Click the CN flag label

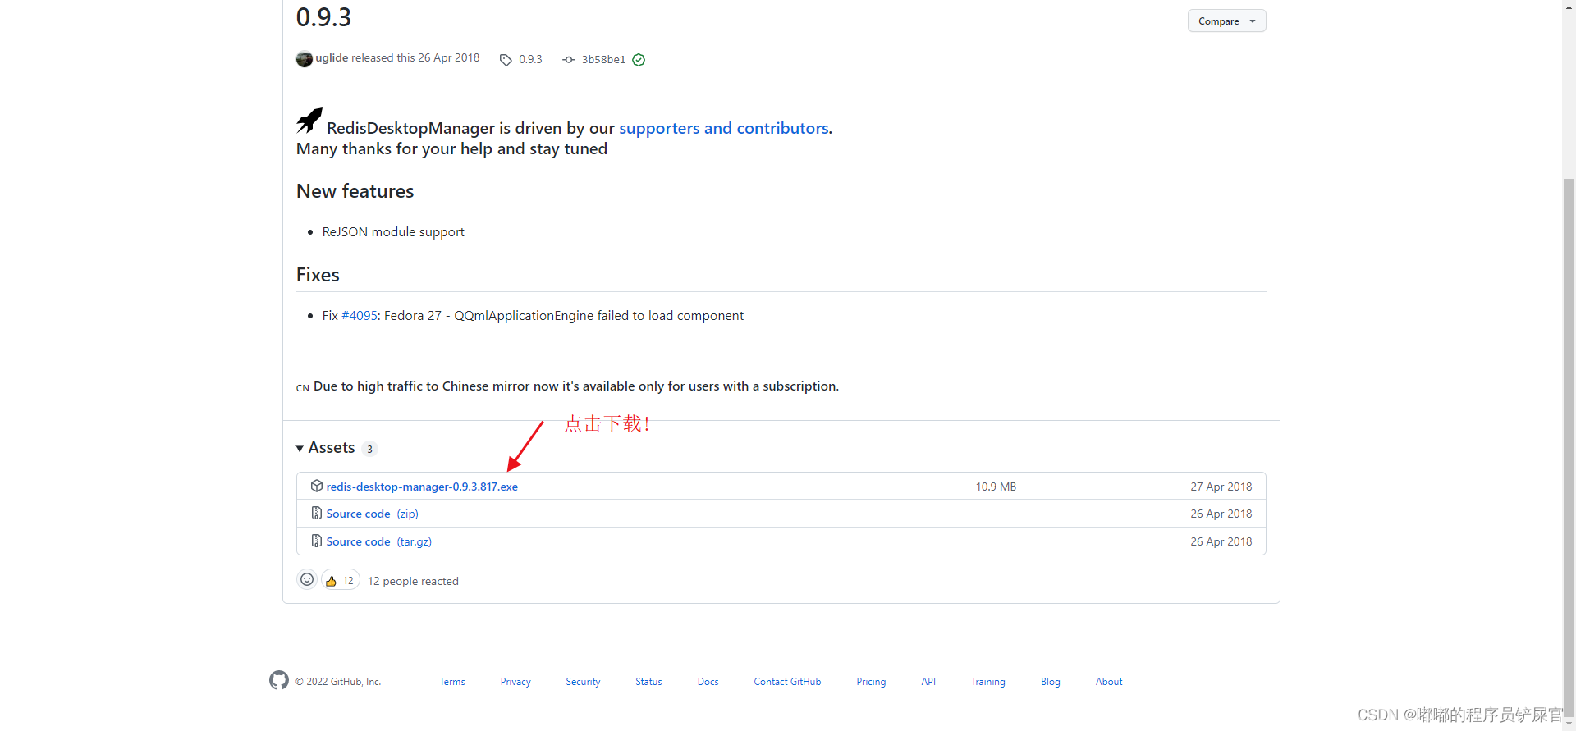click(x=303, y=388)
